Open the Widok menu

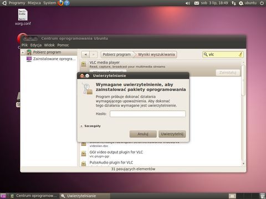(49, 45)
